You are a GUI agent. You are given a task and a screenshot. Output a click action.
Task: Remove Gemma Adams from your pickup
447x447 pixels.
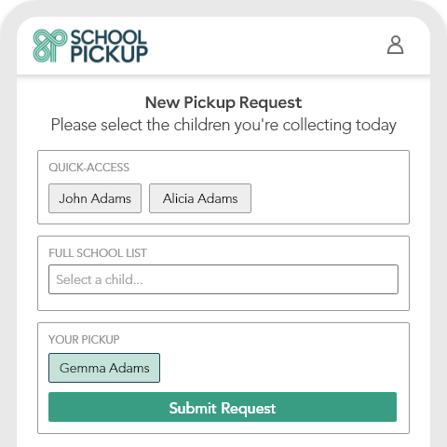[x=104, y=368]
